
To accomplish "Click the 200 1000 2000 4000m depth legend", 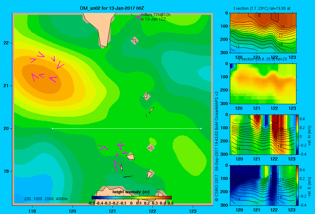I will point(46,199).
